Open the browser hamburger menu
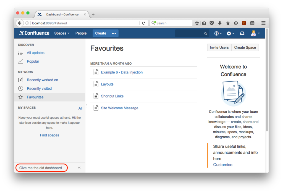Viewport: 283px width, 193px height. pos(263,23)
